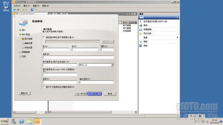
Task: Click the 收件人类型详细 column header
Action: click(x=130, y=23)
